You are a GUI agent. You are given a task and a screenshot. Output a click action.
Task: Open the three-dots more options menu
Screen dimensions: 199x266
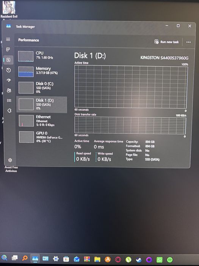coord(188,42)
